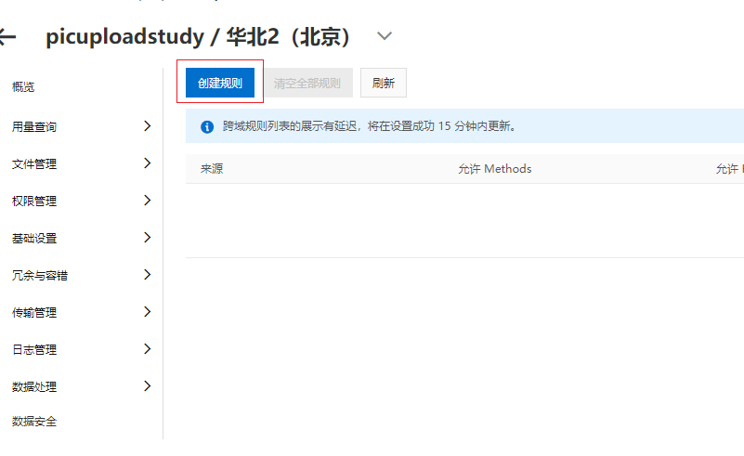Image resolution: width=744 pixels, height=456 pixels.
Task: Click the disabled 清空全部规则 button
Action: tap(307, 83)
